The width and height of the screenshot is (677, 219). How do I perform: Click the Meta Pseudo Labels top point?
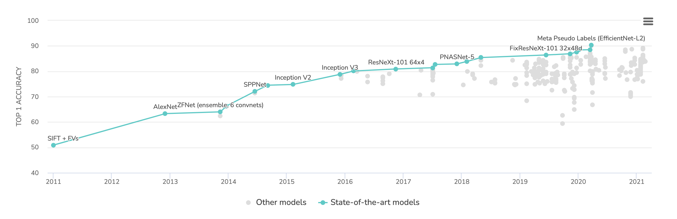tap(591, 45)
